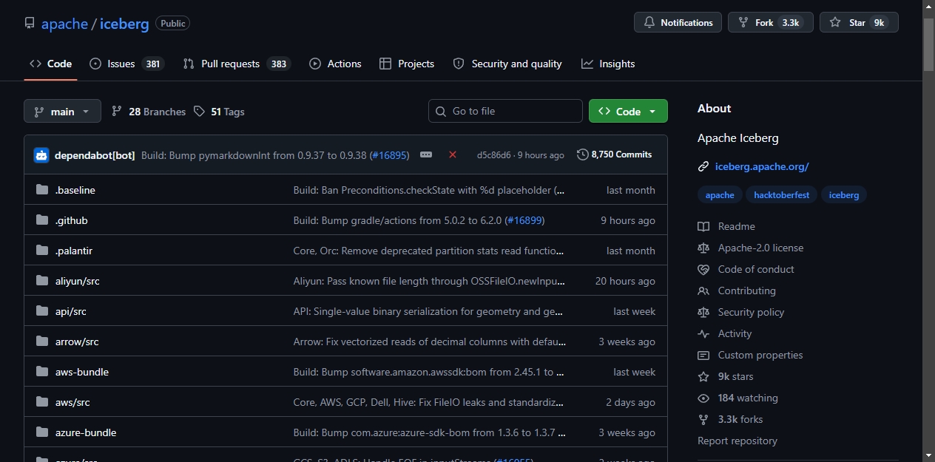
Task: Open the main branch dropdown
Action: pos(62,111)
